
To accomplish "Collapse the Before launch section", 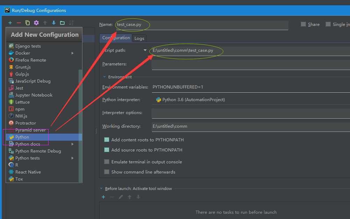I will tap(101, 188).
